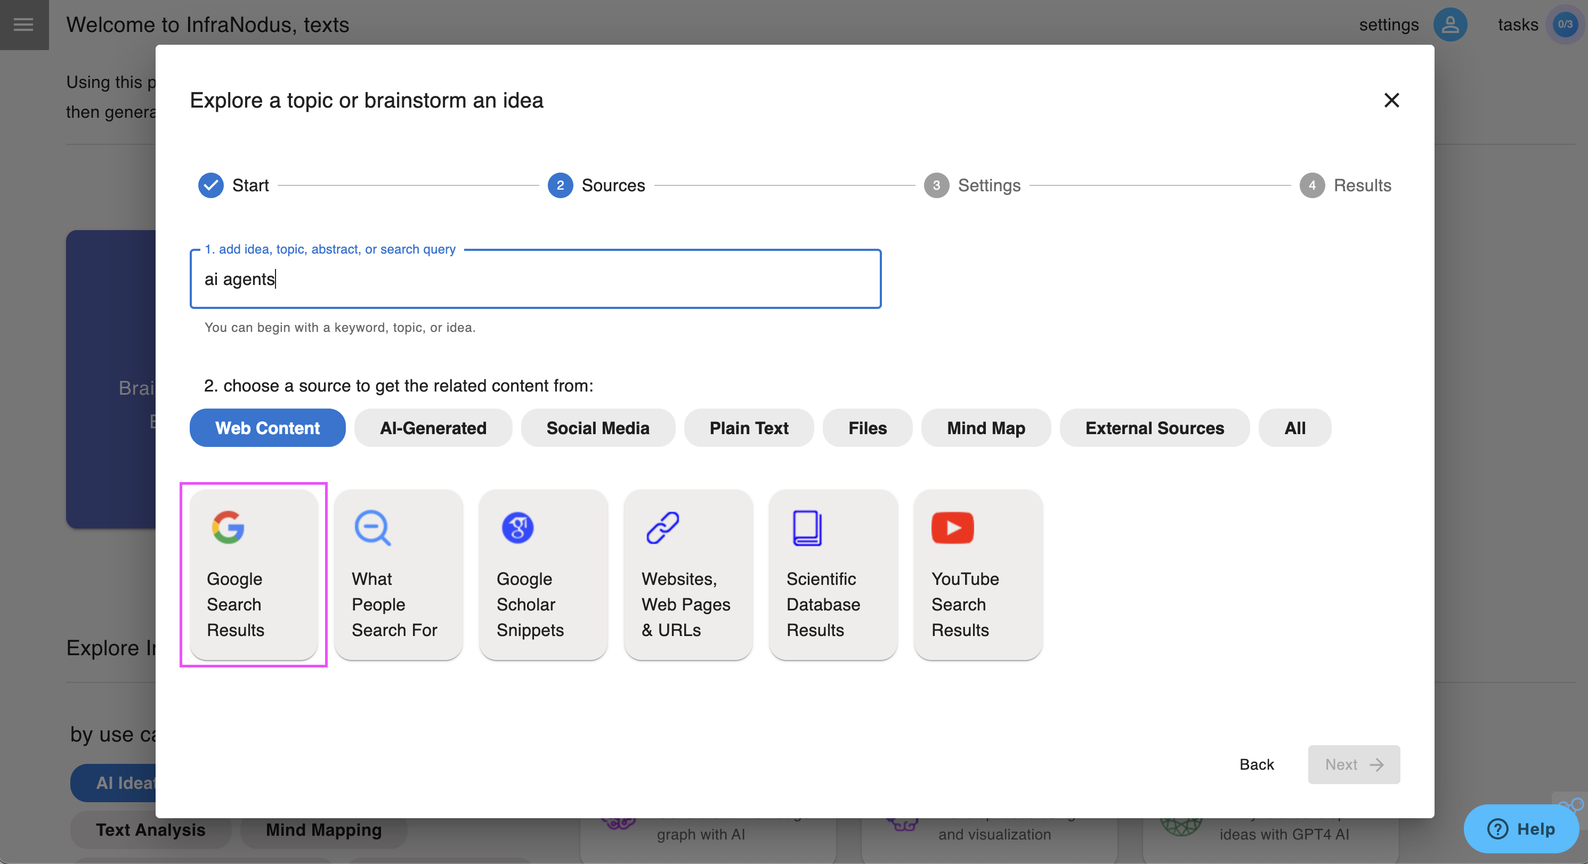The height and width of the screenshot is (864, 1588).
Task: Switch to the AI-Generated source tab
Action: coord(433,428)
